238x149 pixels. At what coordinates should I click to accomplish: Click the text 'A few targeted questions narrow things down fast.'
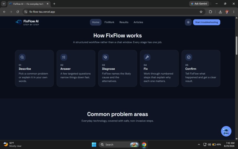(75, 75)
